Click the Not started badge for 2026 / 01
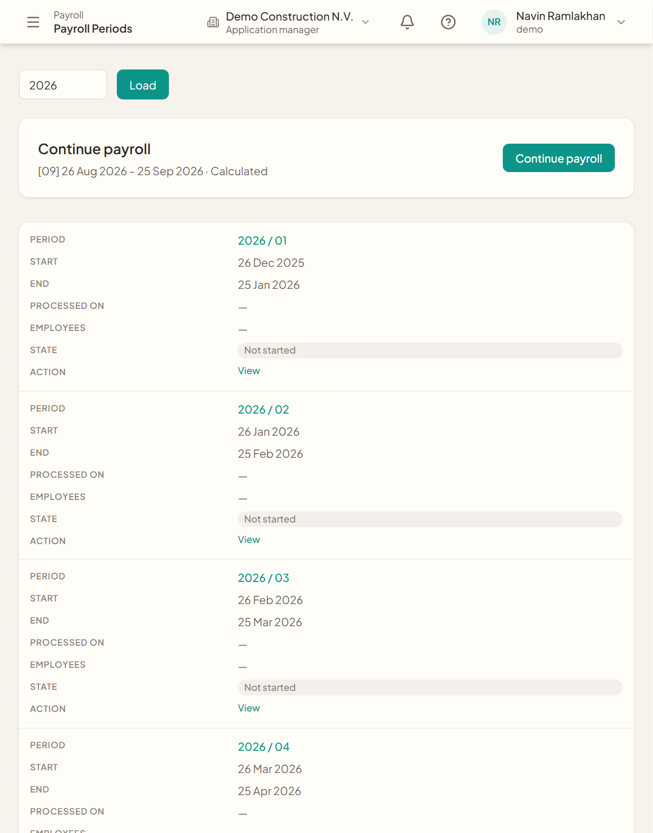The height and width of the screenshot is (833, 653). pyautogui.click(x=430, y=350)
